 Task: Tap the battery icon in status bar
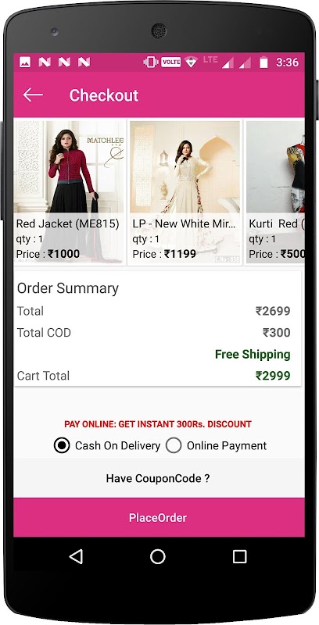pos(263,62)
